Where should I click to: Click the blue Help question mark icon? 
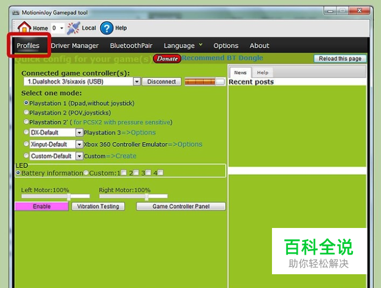tap(107, 28)
